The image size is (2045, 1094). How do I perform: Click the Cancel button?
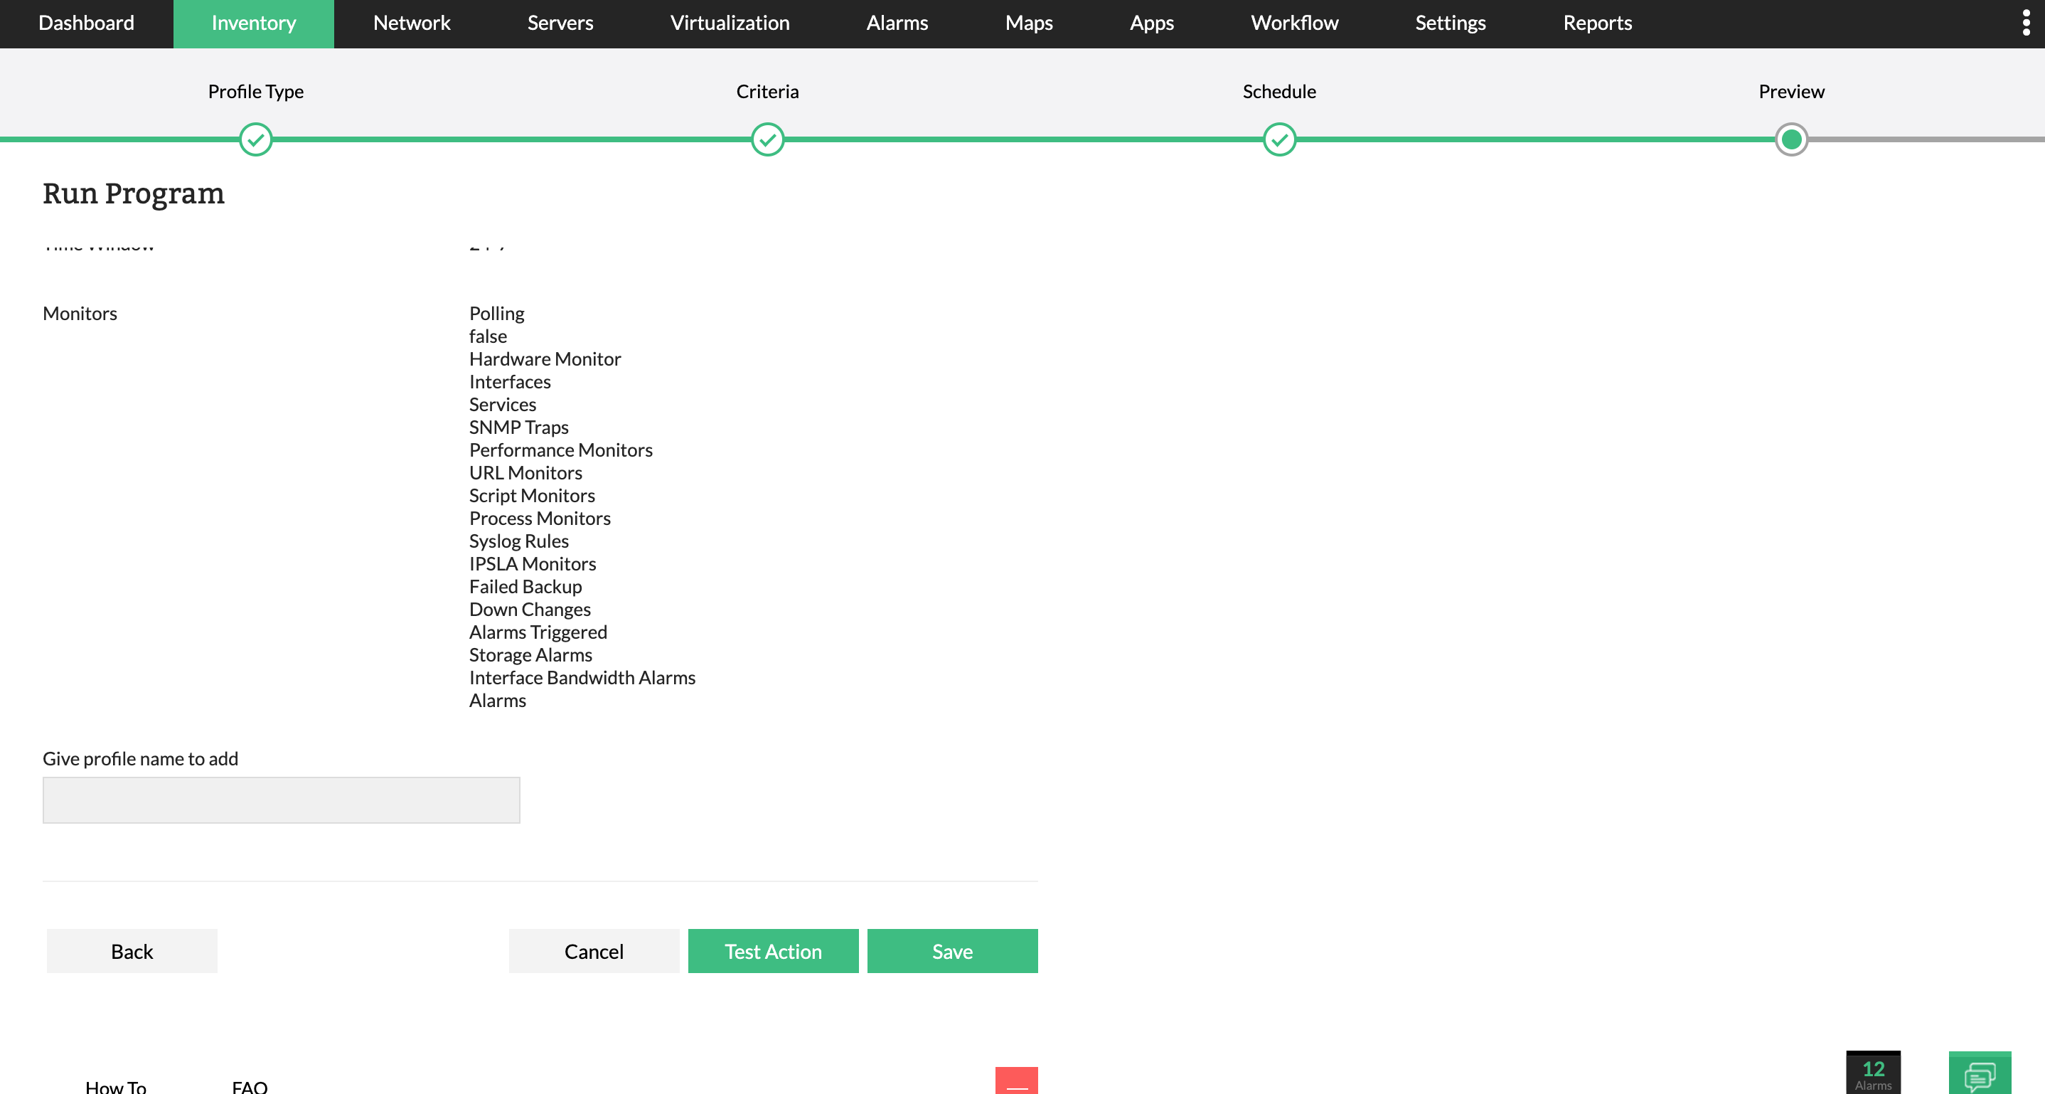pos(594,951)
